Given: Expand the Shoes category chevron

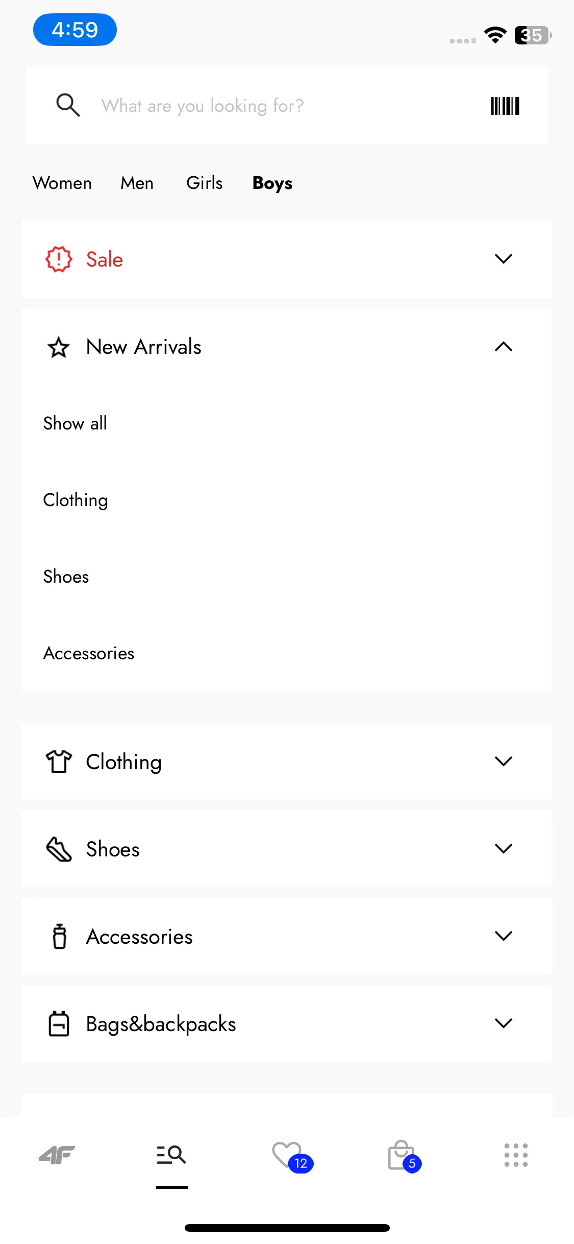Looking at the screenshot, I should click(x=503, y=849).
